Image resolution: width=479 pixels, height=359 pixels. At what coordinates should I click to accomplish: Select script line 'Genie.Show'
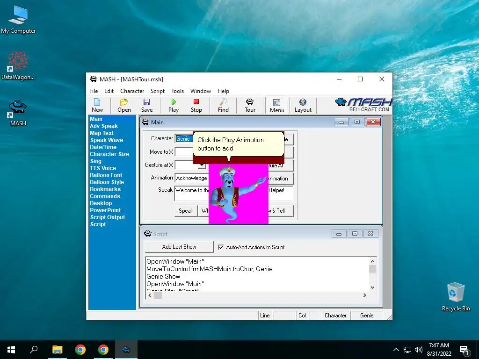pyautogui.click(x=163, y=277)
